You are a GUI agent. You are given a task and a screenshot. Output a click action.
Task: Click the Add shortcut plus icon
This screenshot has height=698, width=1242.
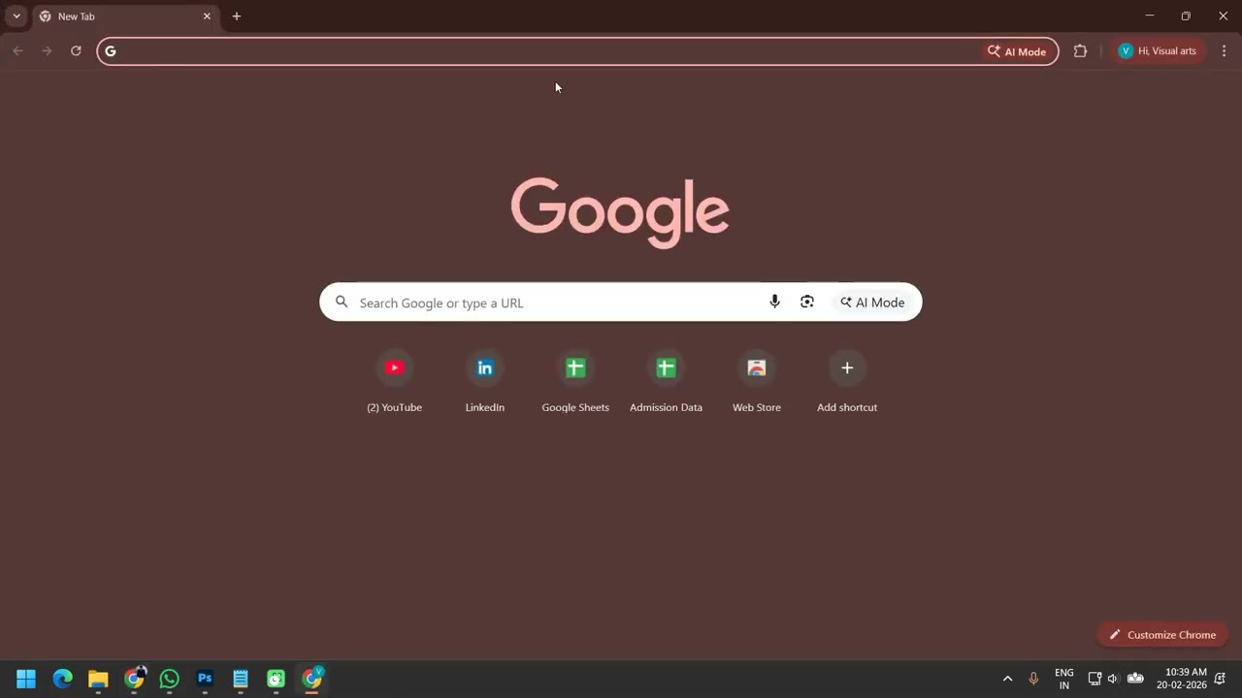(x=847, y=367)
